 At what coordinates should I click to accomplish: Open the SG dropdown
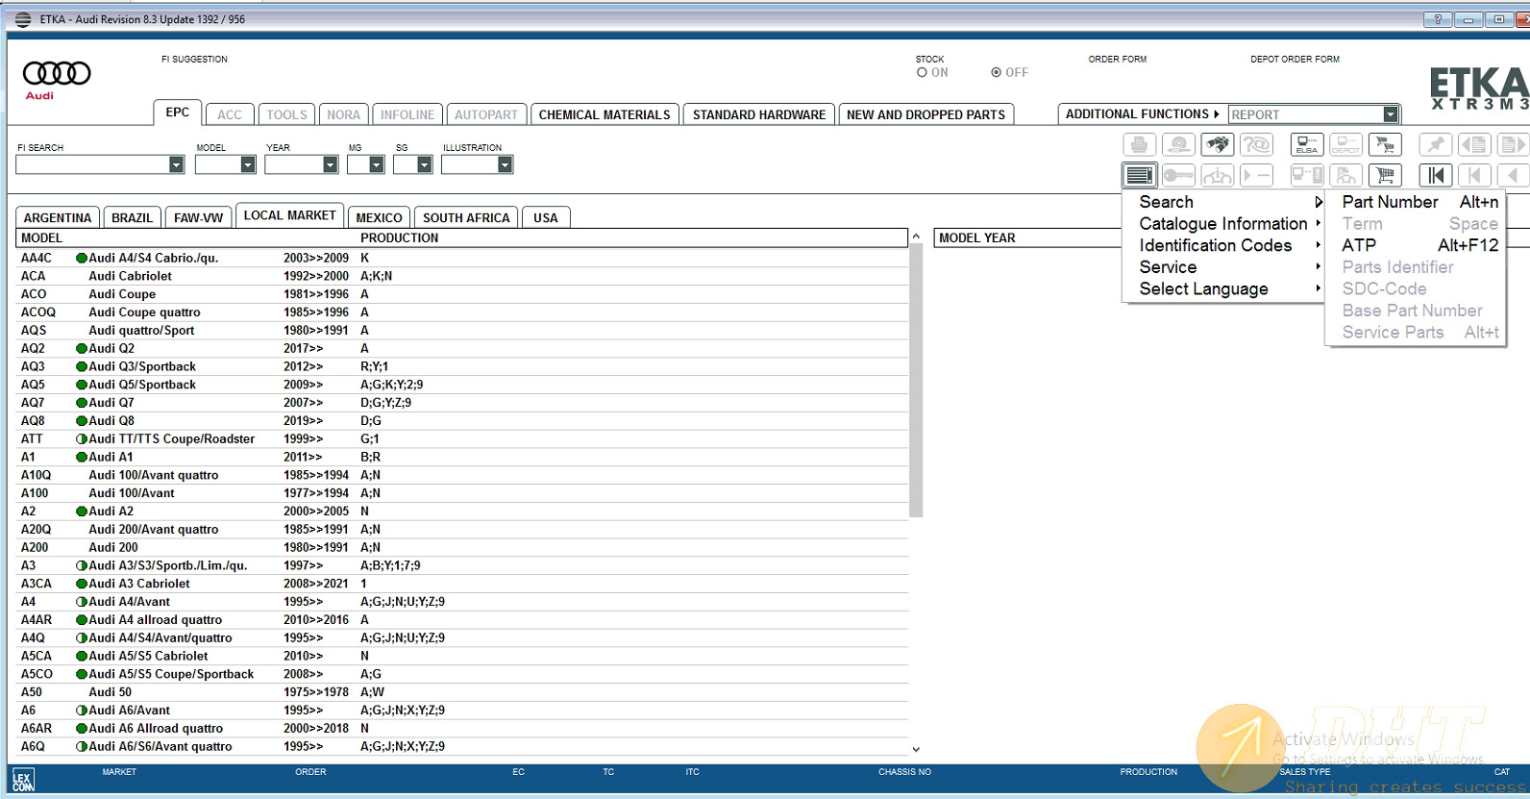click(x=424, y=164)
